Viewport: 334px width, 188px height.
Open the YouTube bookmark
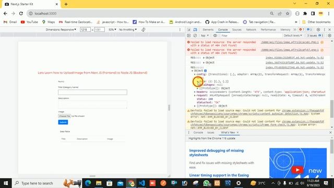pos(29,22)
